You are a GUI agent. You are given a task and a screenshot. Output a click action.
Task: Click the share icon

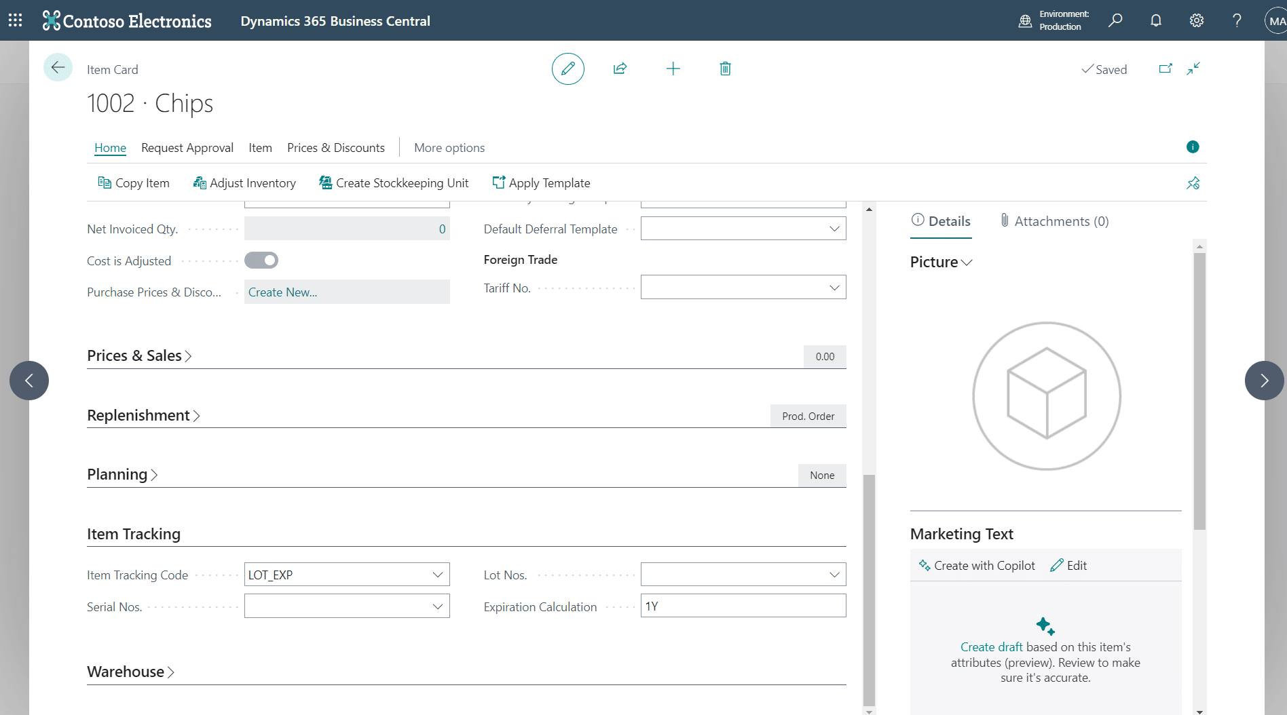click(620, 69)
